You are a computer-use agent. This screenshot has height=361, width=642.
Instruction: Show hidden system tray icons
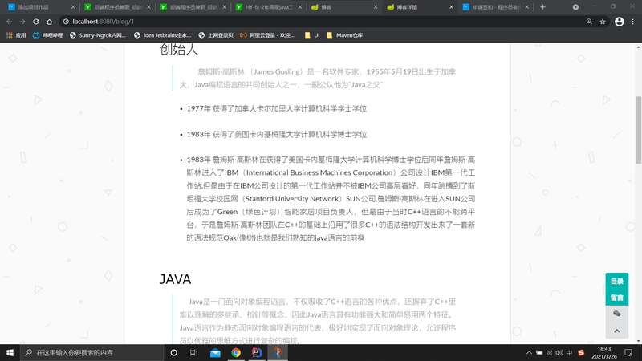(x=529, y=352)
